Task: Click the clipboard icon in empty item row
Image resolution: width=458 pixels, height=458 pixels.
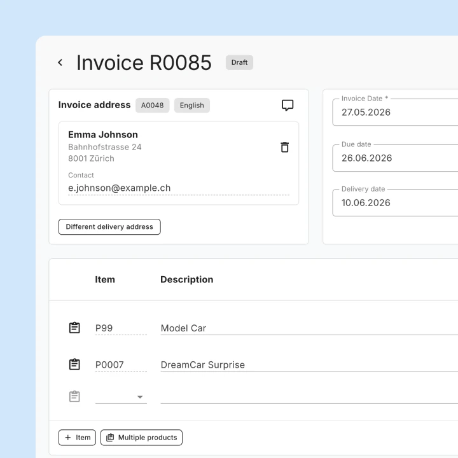Action: tap(74, 396)
